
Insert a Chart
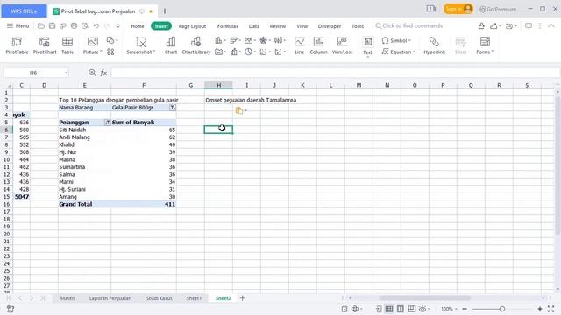coord(171,45)
